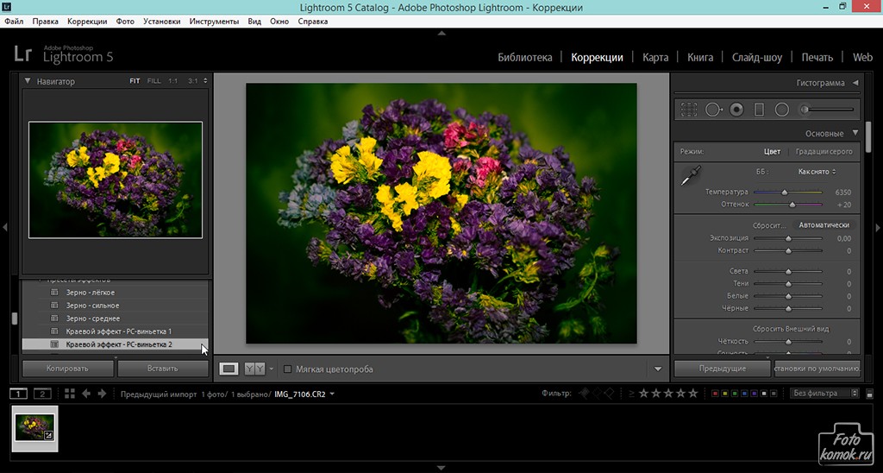Enable Мягкая цветопроба checkbox
Image resolution: width=883 pixels, height=473 pixels.
tap(287, 369)
